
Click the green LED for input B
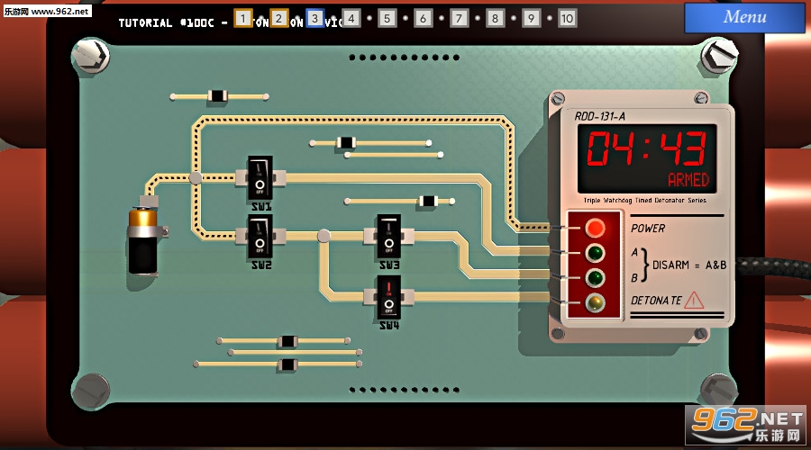pyautogui.click(x=595, y=276)
